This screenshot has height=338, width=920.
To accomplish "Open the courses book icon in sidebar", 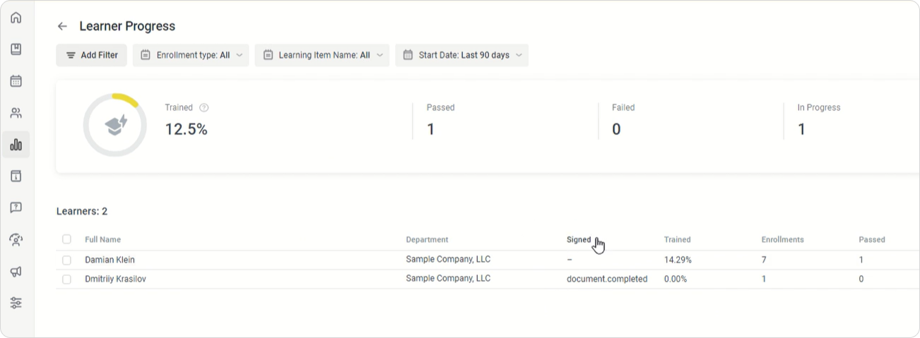I will [16, 49].
